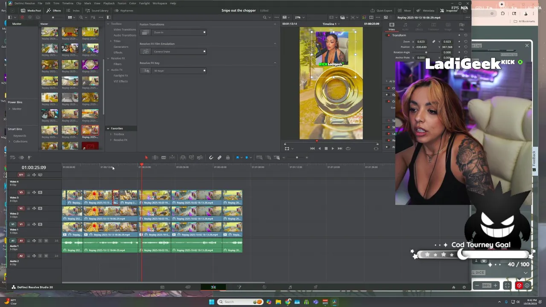Open the Metadata panel
Image resolution: width=546 pixels, height=307 pixels.
[x=426, y=10]
